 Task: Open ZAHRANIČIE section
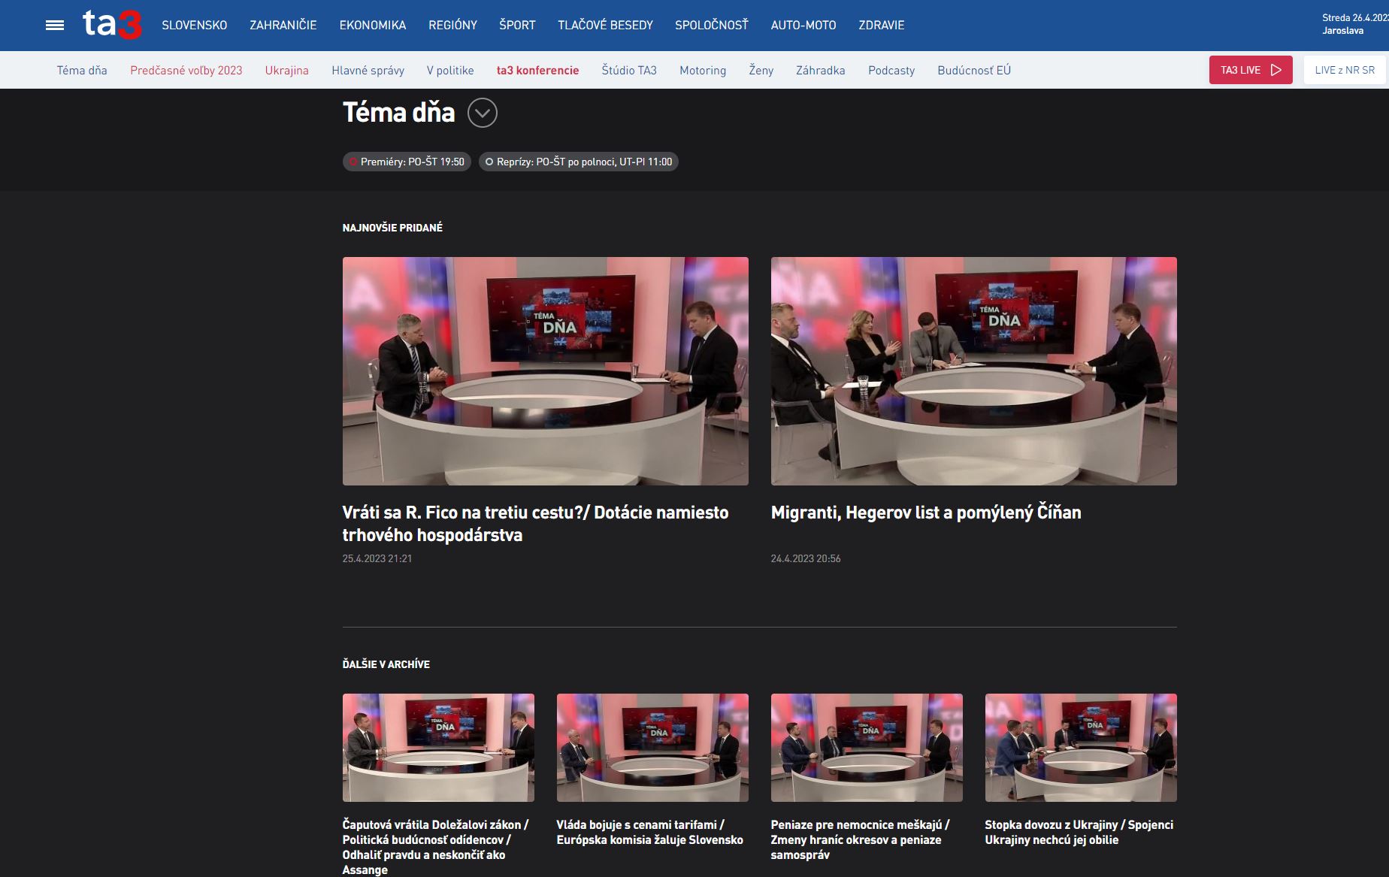283,25
